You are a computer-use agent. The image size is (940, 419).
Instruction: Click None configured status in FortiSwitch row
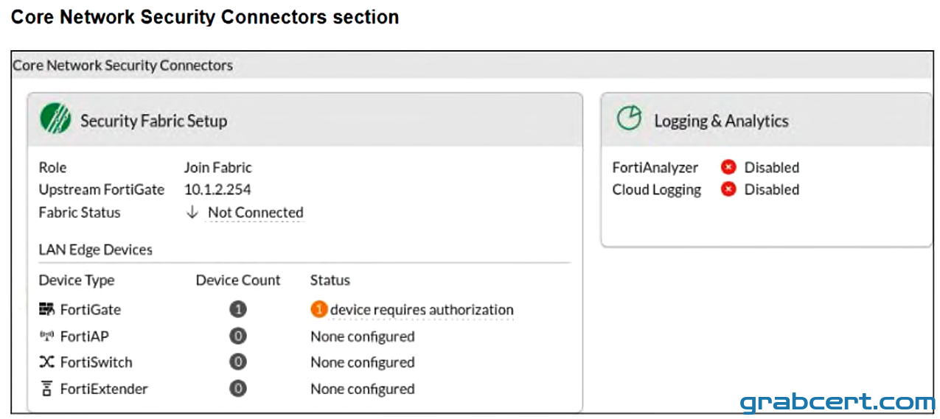(363, 362)
